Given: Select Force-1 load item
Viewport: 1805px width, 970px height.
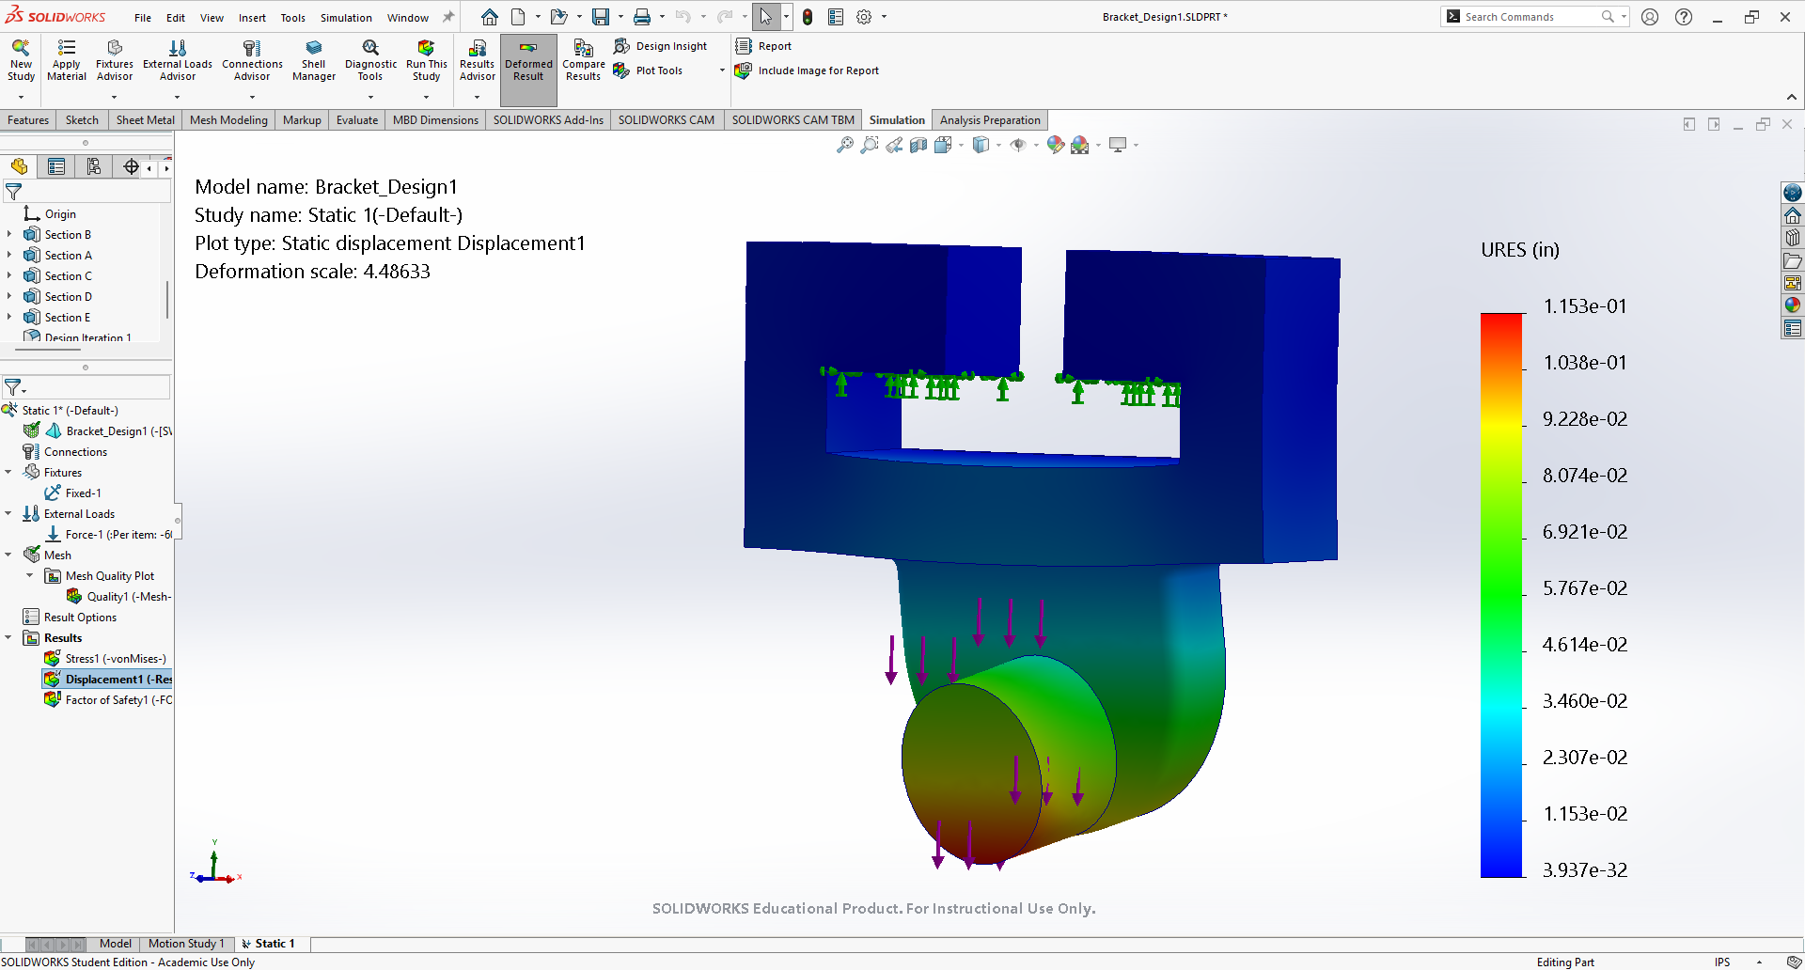Looking at the screenshot, I should click(108, 535).
